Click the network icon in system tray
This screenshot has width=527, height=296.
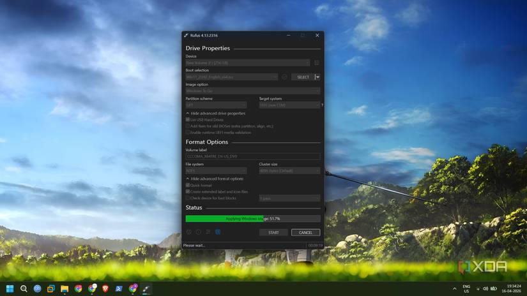(x=478, y=288)
